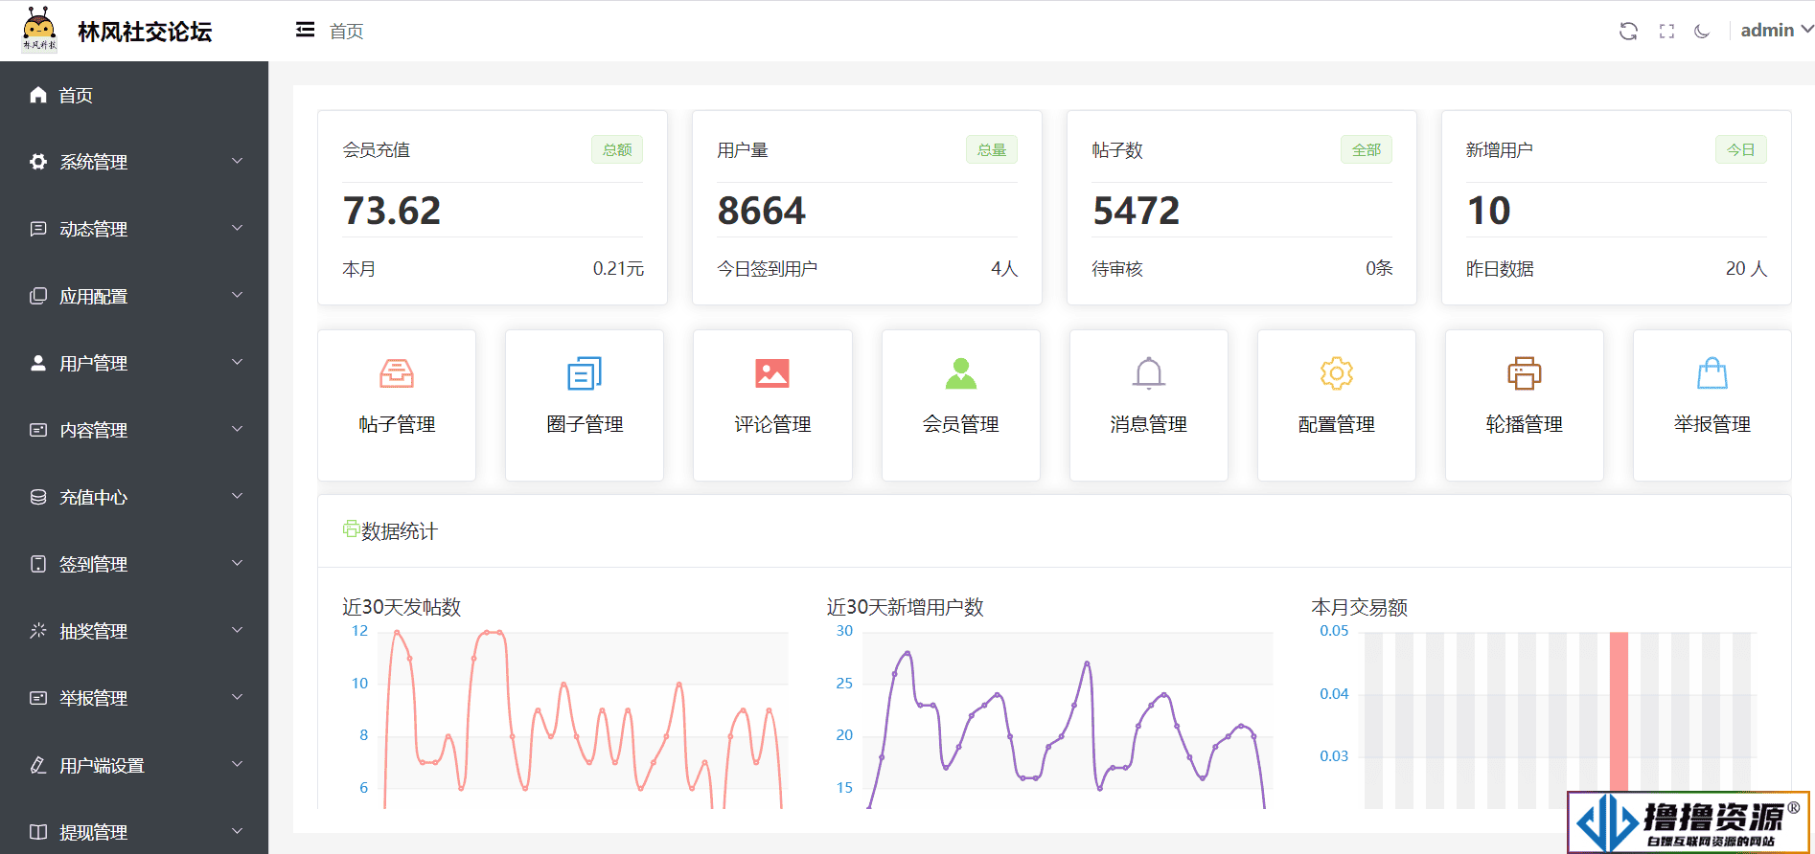Click the tablet icon beside 签到管理
Screen dimensions: 1815x854
[x=38, y=564]
